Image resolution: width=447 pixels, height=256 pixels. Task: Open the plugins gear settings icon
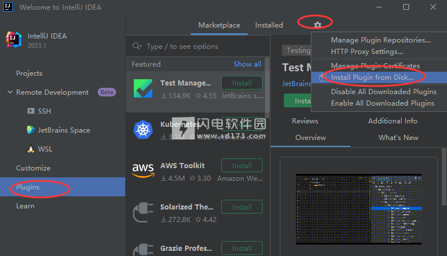pos(318,25)
